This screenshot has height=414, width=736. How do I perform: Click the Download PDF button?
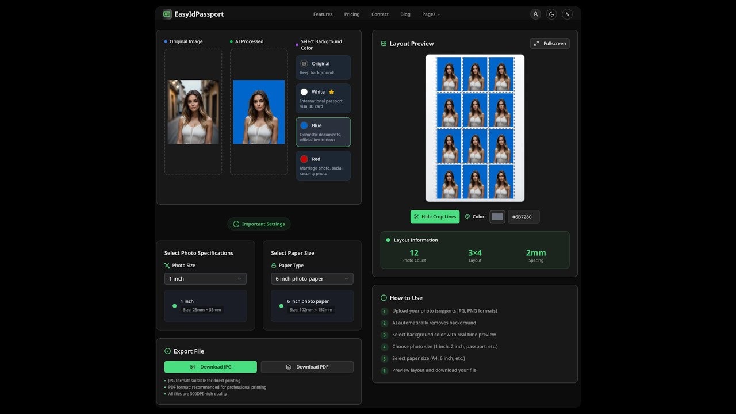[x=307, y=366]
